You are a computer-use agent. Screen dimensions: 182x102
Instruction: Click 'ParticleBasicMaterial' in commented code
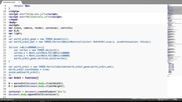coord(67,42)
